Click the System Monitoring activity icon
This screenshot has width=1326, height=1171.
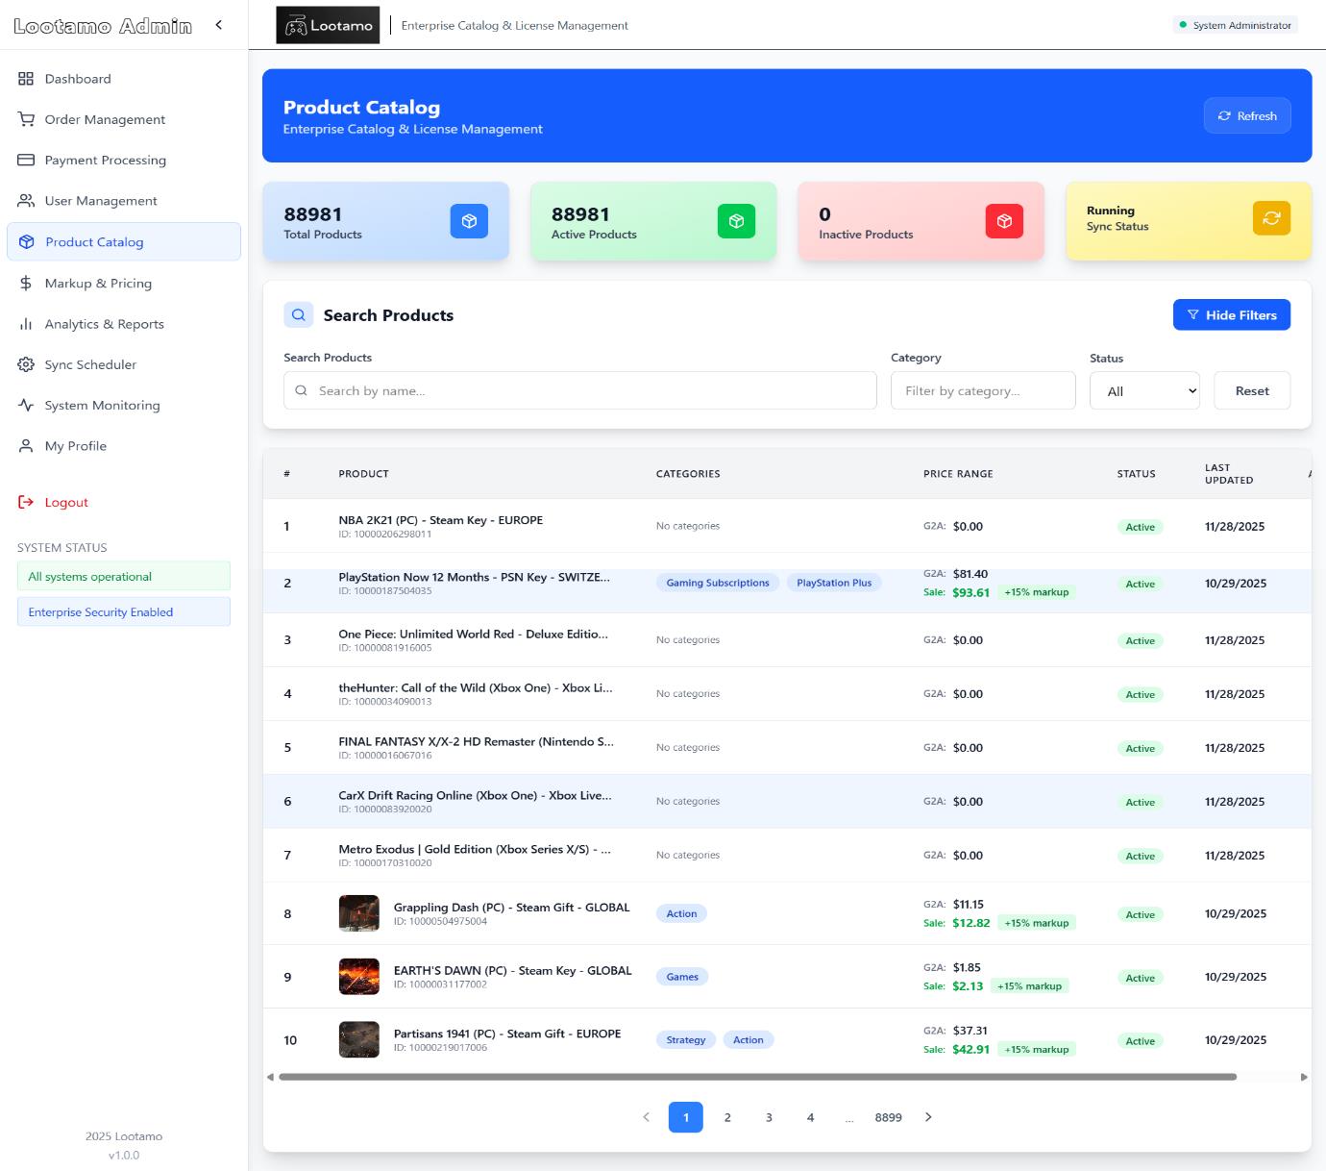pos(26,405)
